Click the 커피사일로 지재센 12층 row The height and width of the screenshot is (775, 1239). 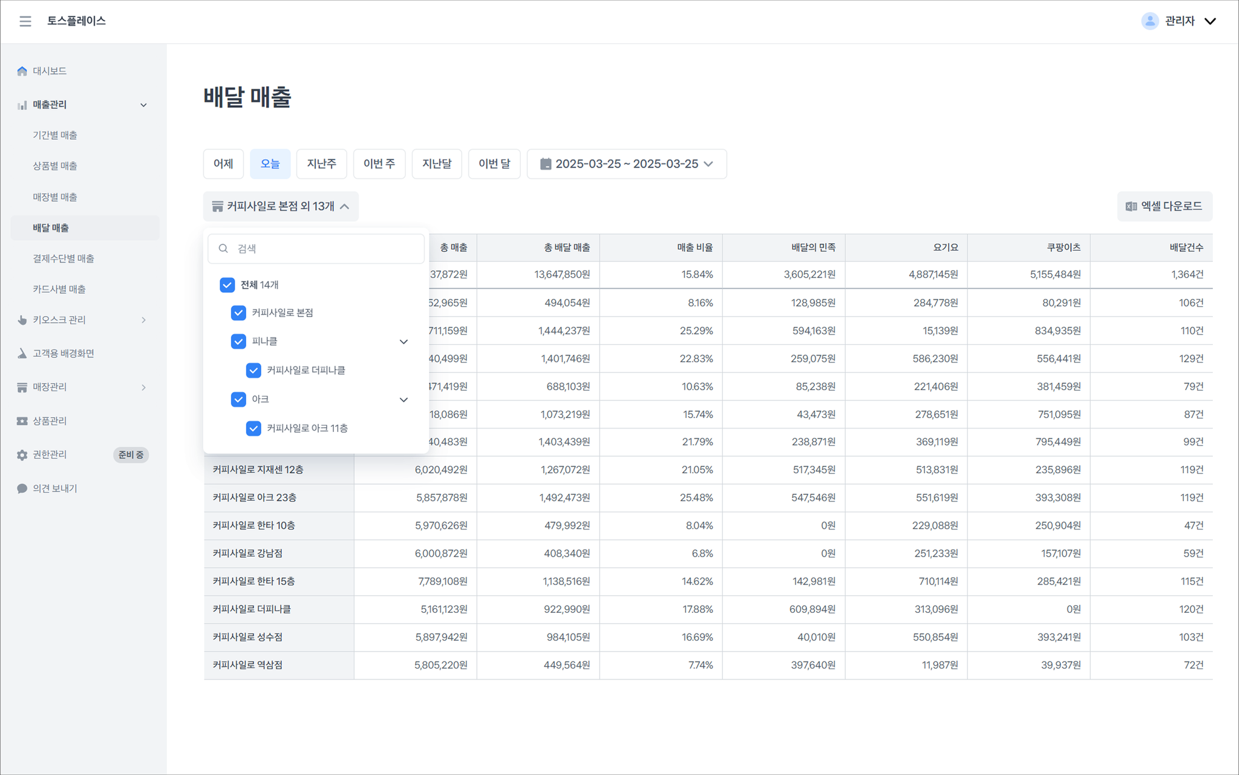[x=708, y=470]
